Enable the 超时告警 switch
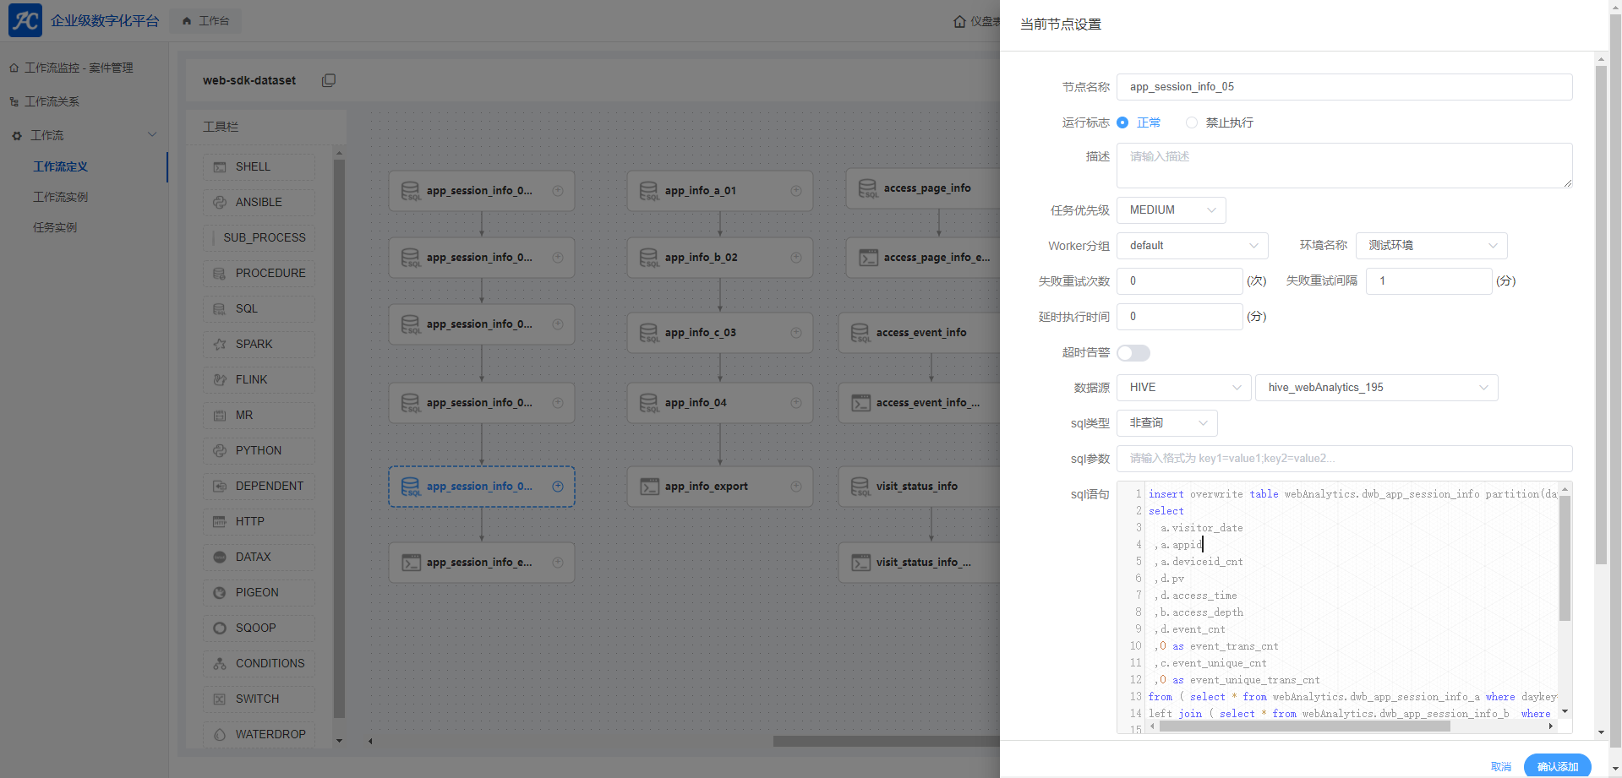This screenshot has height=778, width=1622. coord(1133,353)
